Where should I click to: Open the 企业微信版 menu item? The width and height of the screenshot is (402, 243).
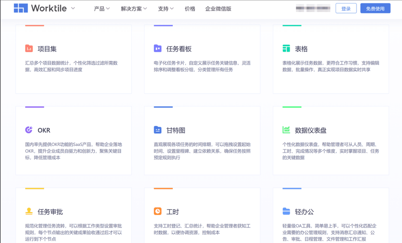click(x=218, y=9)
